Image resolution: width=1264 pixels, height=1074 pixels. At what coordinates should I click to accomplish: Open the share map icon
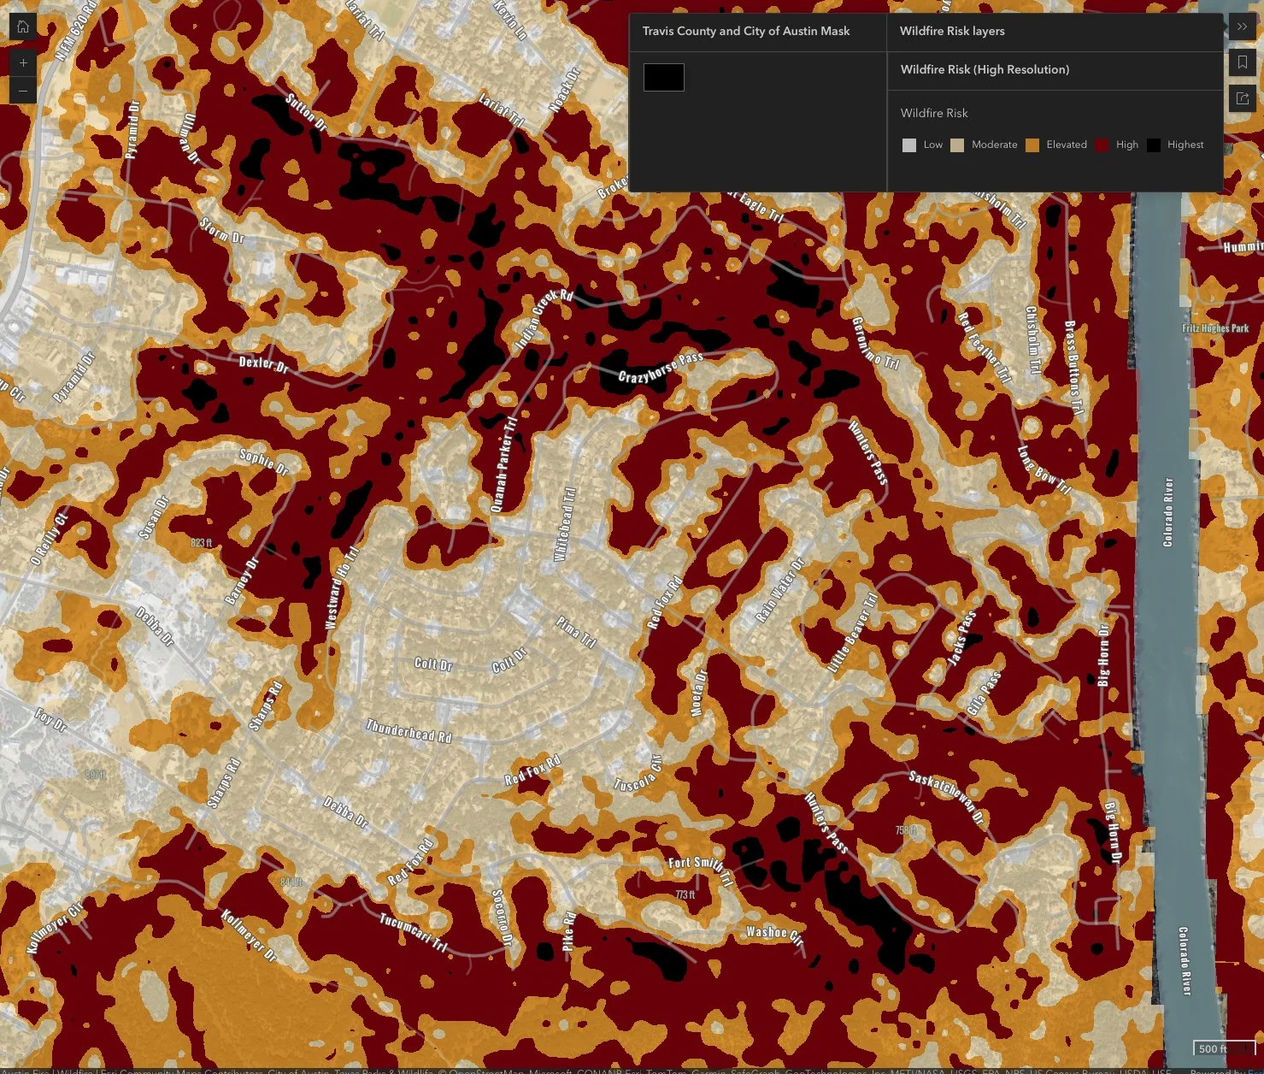pos(1242,98)
